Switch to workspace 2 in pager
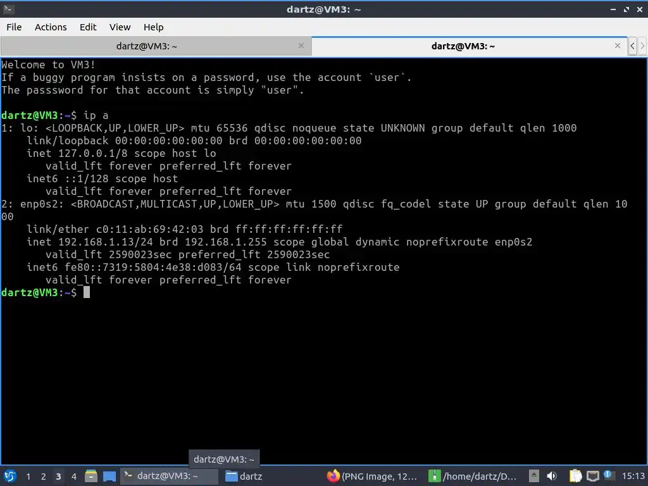Screen dimensions: 648x486 coord(44,477)
